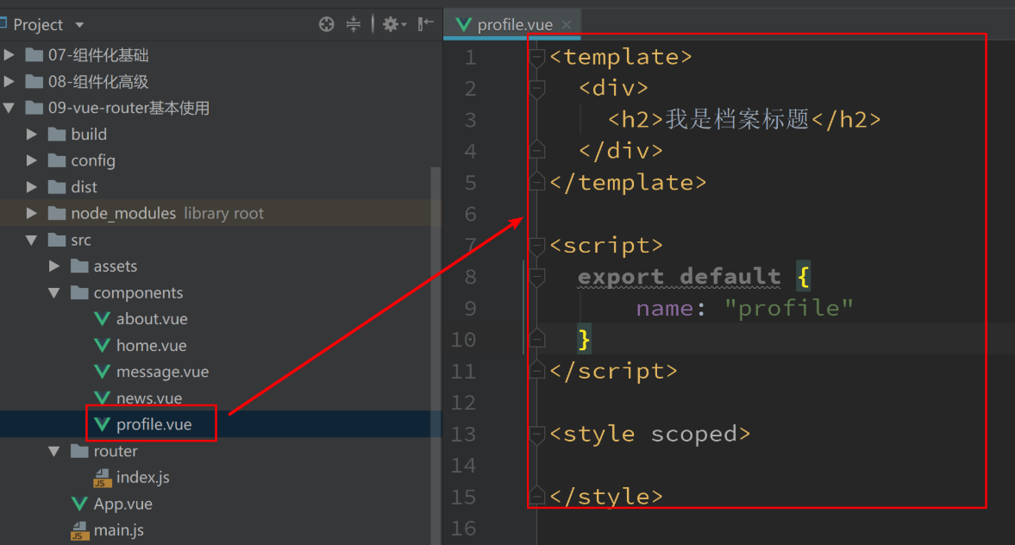Expand the assets folder
1015x545 pixels.
pos(54,266)
